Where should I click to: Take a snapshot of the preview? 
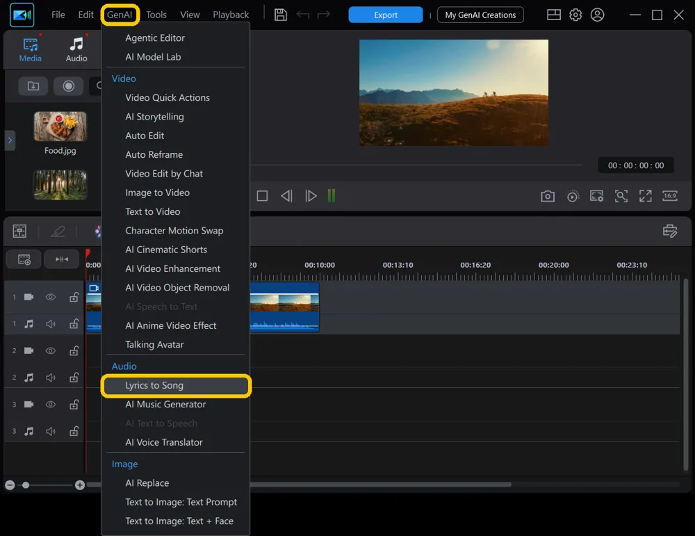tap(548, 196)
